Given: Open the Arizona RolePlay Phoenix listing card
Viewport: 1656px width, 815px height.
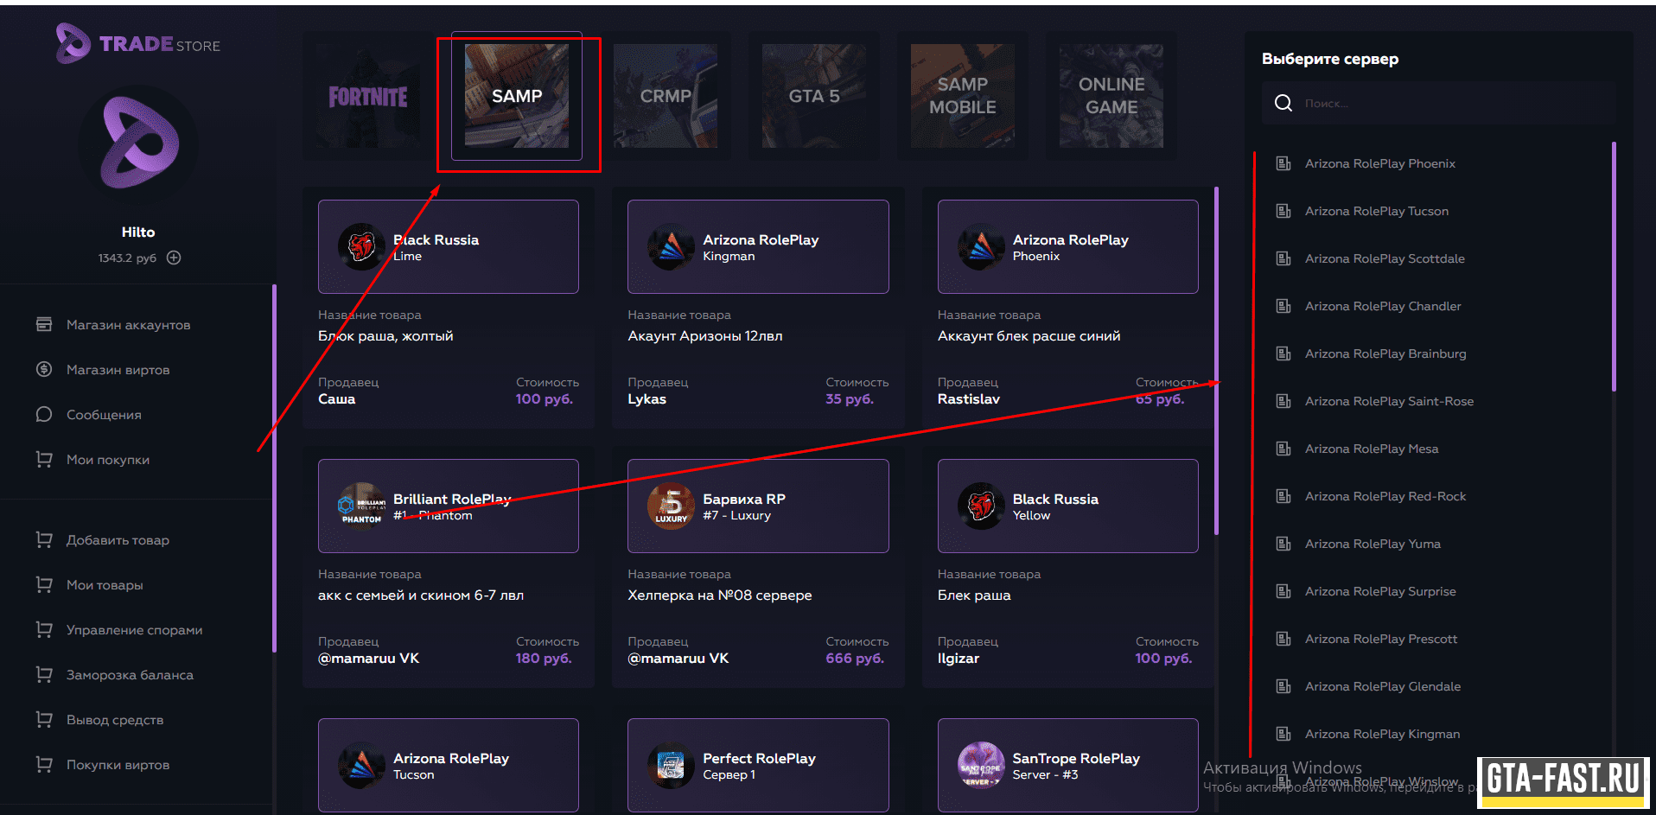Looking at the screenshot, I should (x=1067, y=308).
